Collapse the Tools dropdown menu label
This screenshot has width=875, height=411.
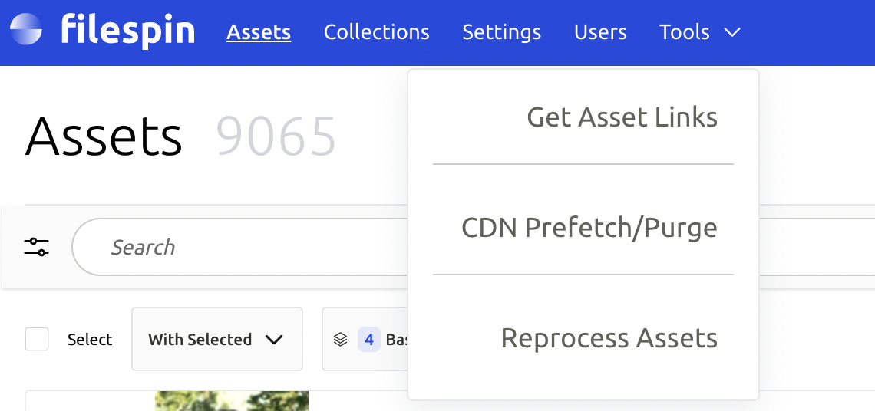(x=684, y=32)
